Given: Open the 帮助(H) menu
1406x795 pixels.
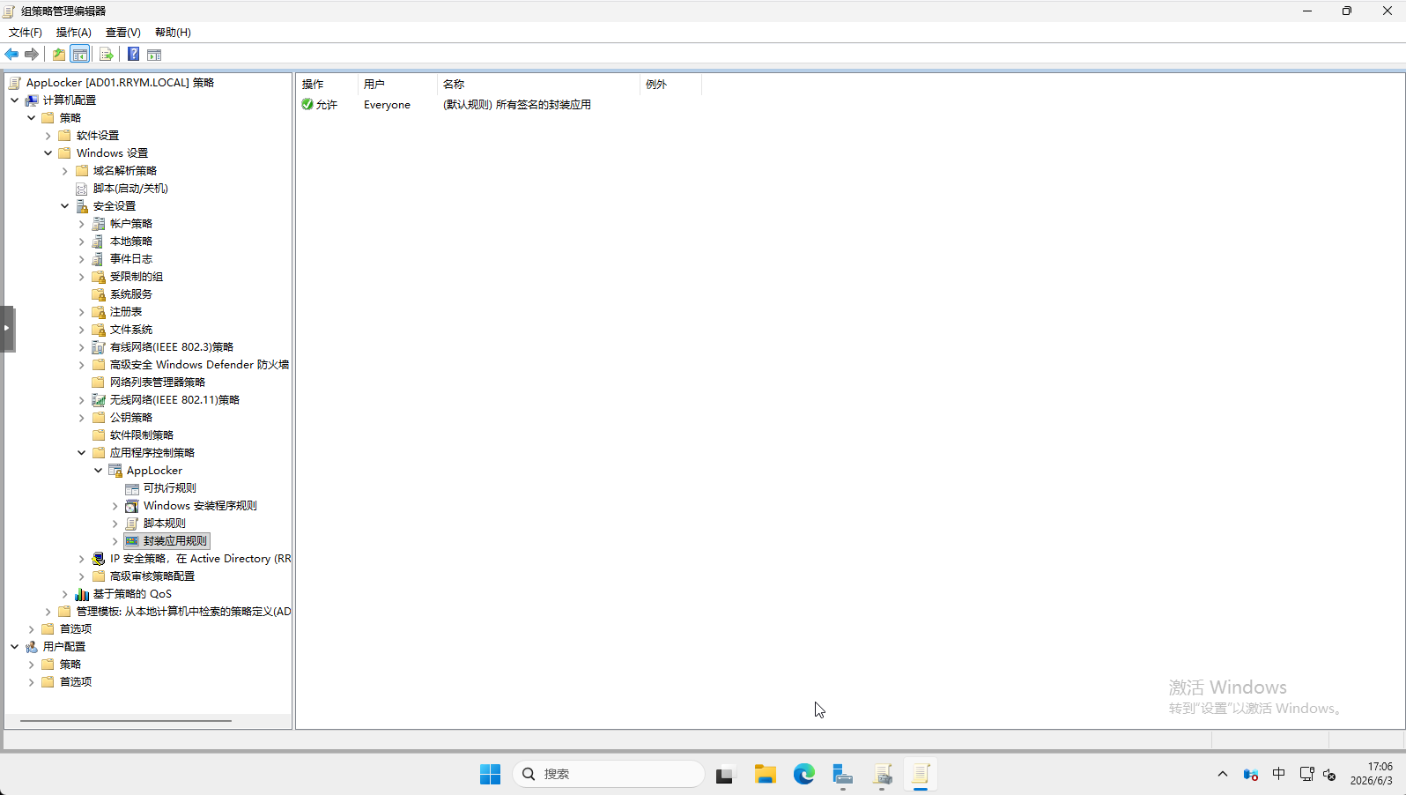Looking at the screenshot, I should pos(173,33).
